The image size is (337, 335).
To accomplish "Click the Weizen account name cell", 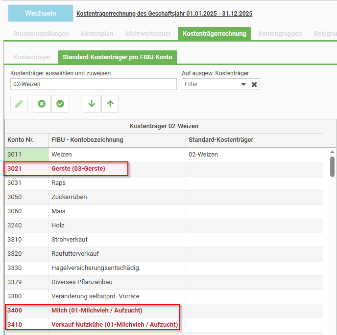I will pos(118,155).
